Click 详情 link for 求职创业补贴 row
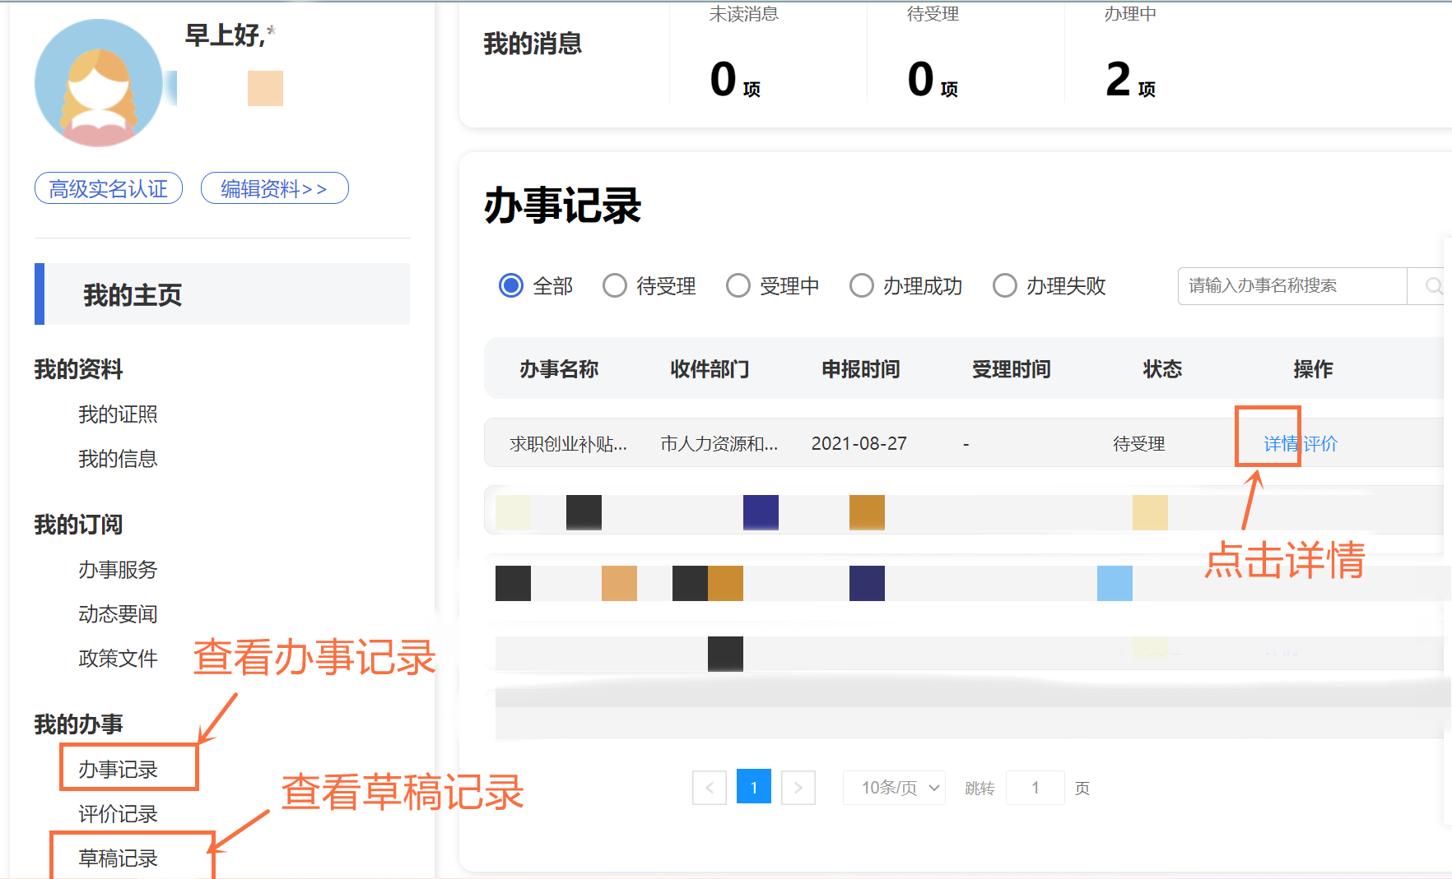1452x879 pixels. pyautogui.click(x=1281, y=444)
